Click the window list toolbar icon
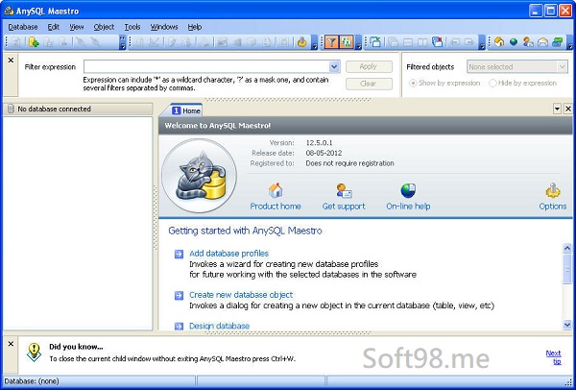This screenshot has height=390, width=576. click(375, 42)
